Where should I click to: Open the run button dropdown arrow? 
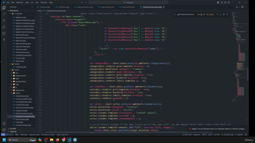239,7
